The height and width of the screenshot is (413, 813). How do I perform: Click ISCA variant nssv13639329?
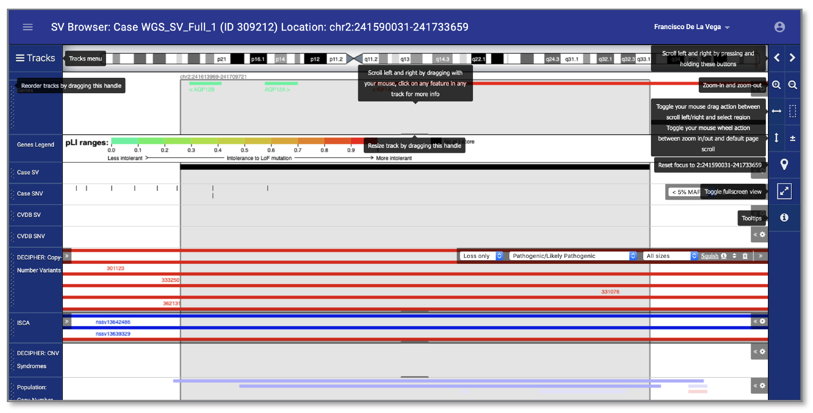click(x=113, y=334)
